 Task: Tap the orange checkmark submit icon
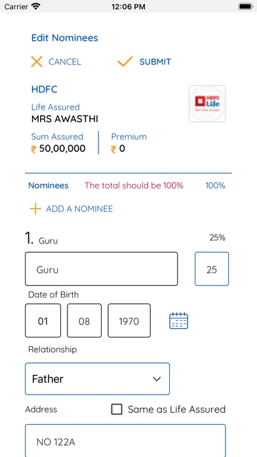[125, 62]
